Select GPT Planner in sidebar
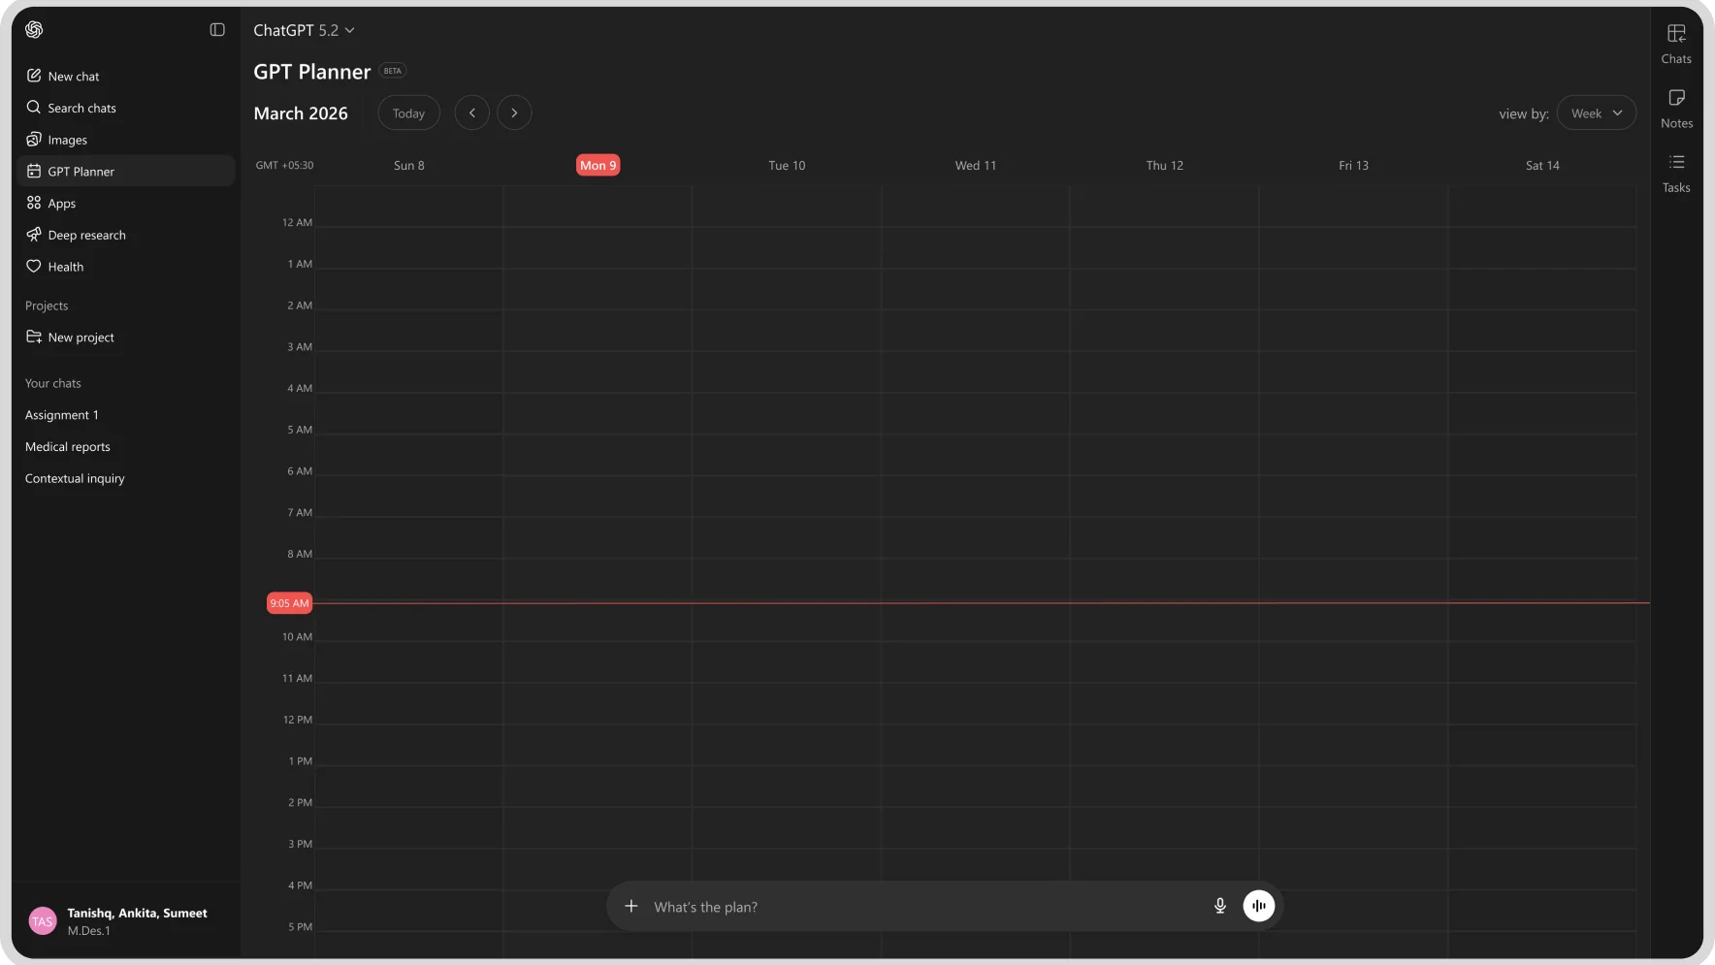The height and width of the screenshot is (965, 1715). pyautogui.click(x=126, y=171)
